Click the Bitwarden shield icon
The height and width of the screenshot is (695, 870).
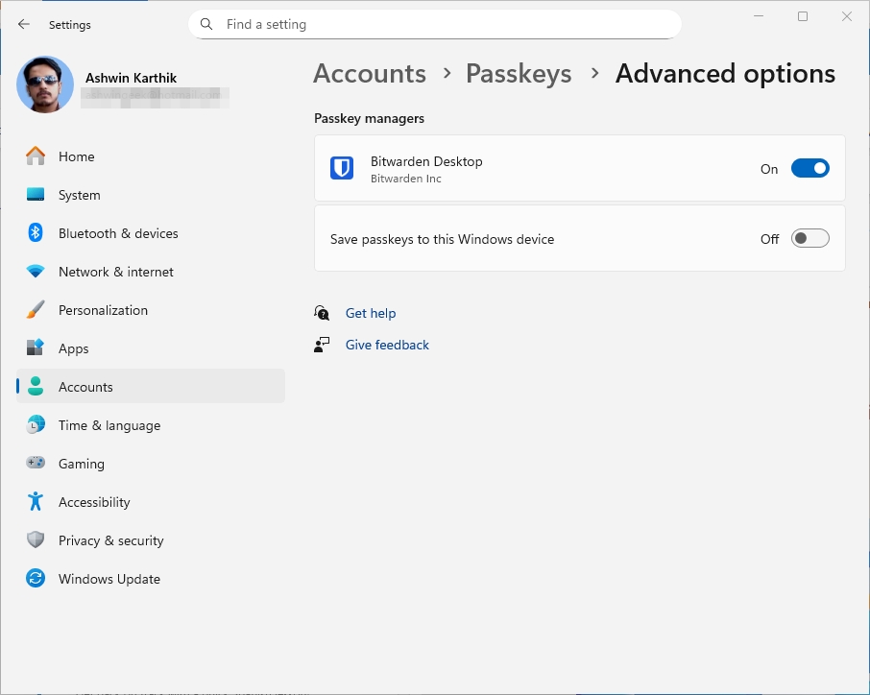pos(342,166)
